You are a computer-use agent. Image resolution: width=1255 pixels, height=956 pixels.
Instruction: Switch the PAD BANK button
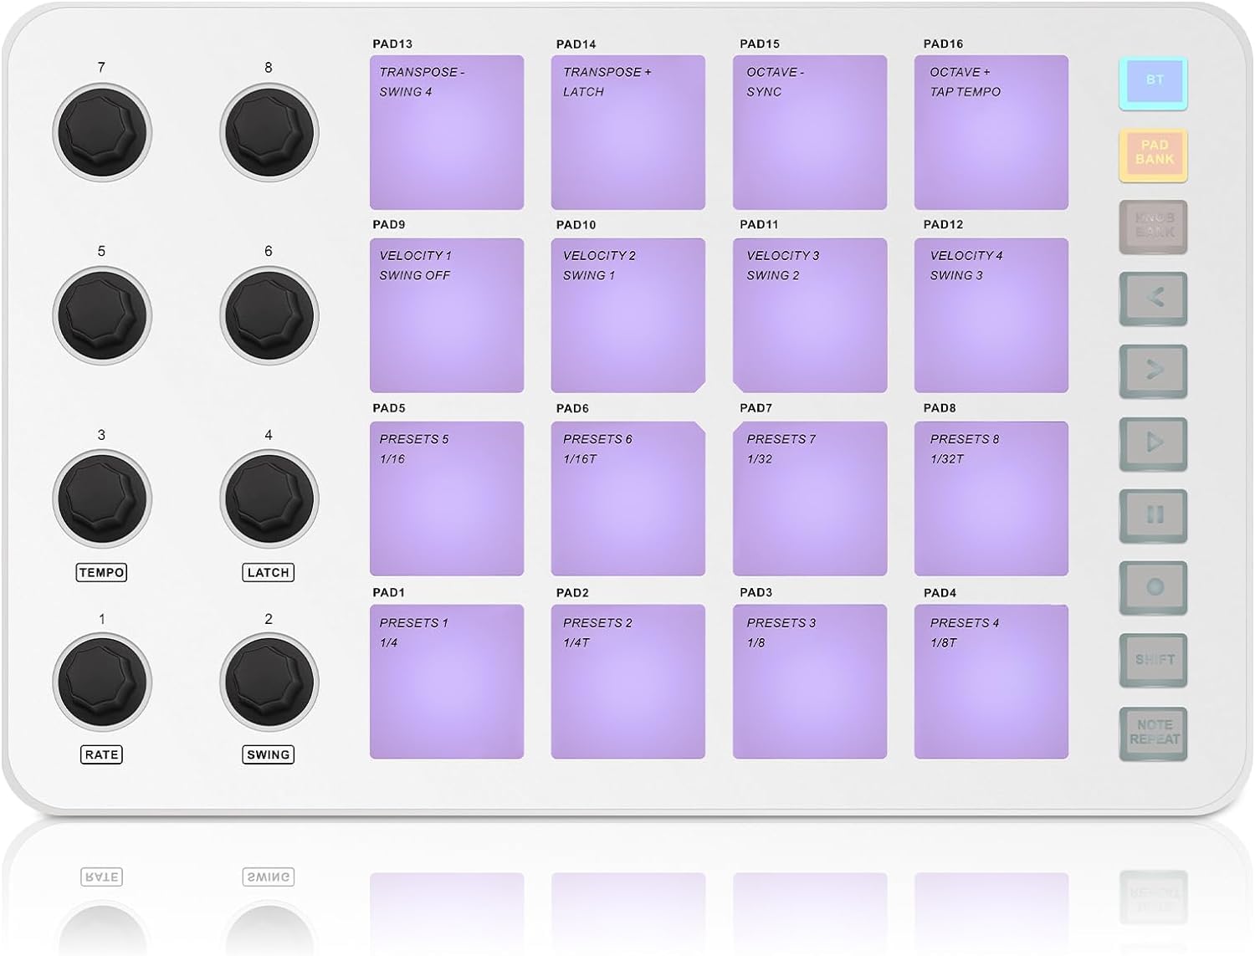[x=1153, y=154]
